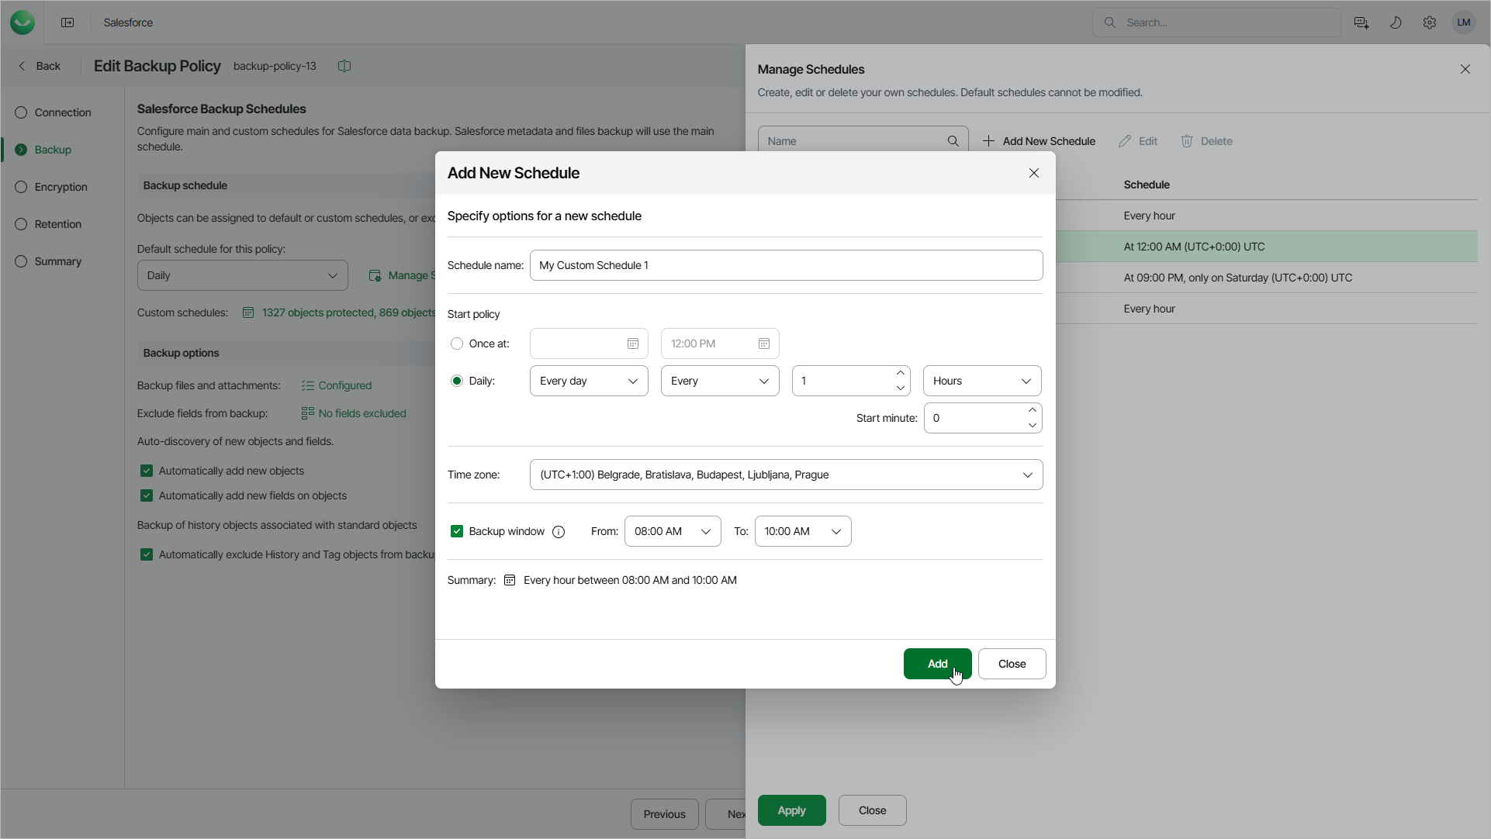The height and width of the screenshot is (839, 1491).
Task: Go to the Encryption step
Action: coord(61,187)
